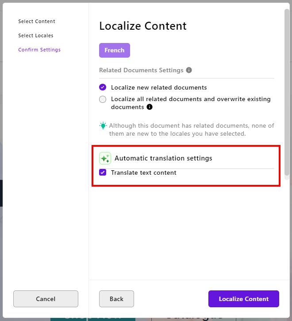Click the dialog's vertical scrollbar
Viewport: 292px width, 321px height.
[287, 92]
